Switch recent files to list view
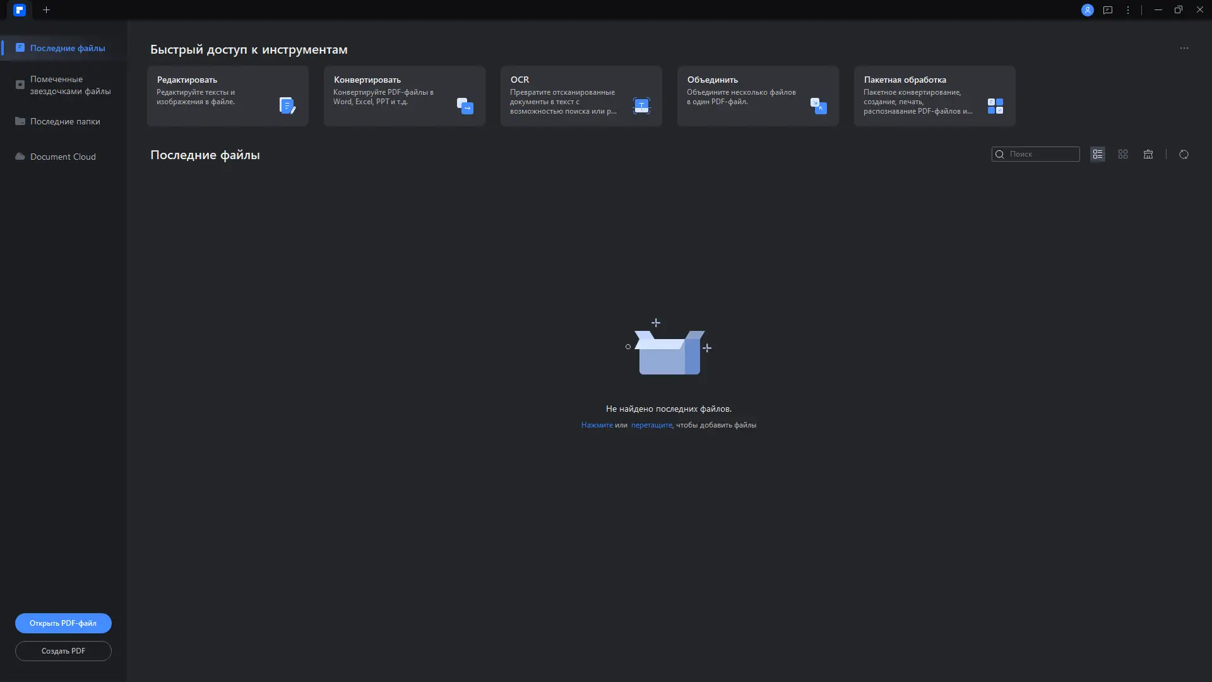The width and height of the screenshot is (1212, 682). 1098,155
